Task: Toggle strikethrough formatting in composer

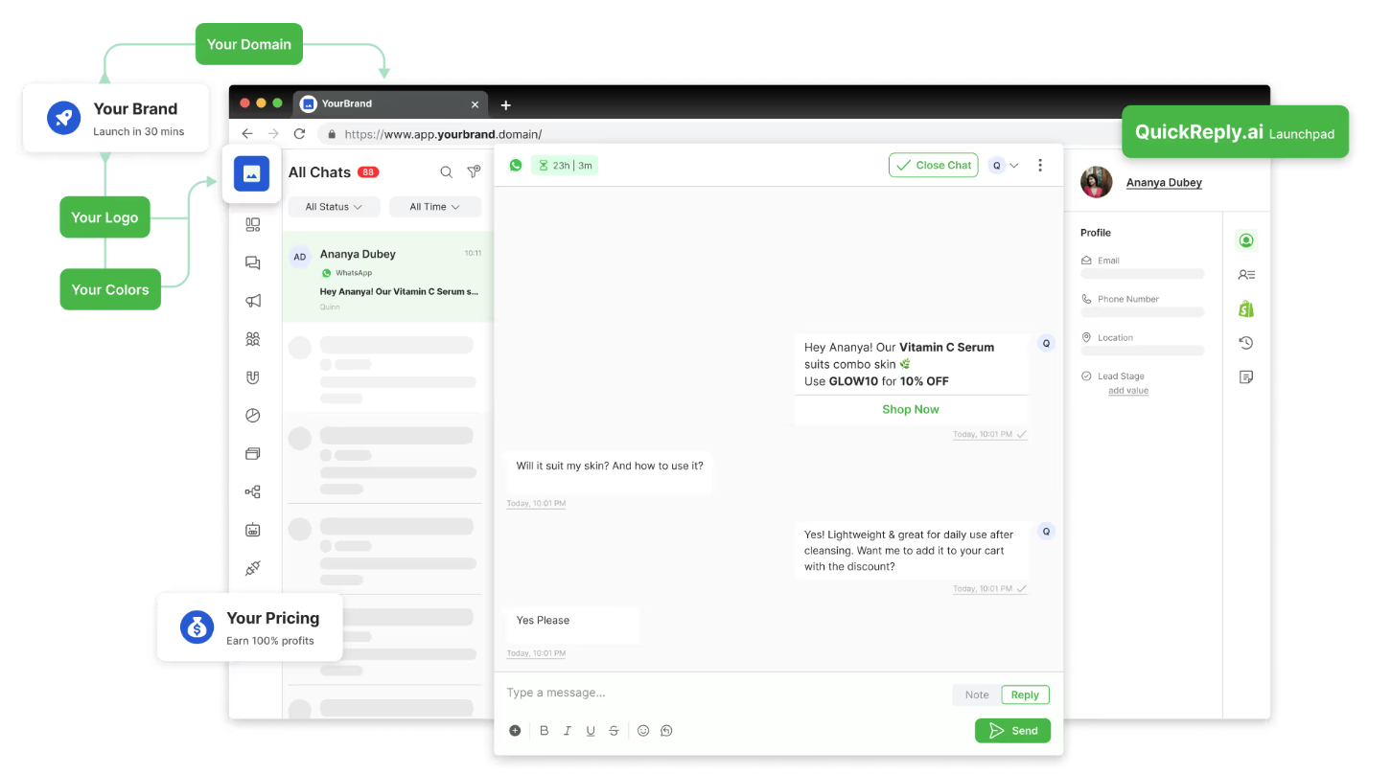Action: pos(615,731)
